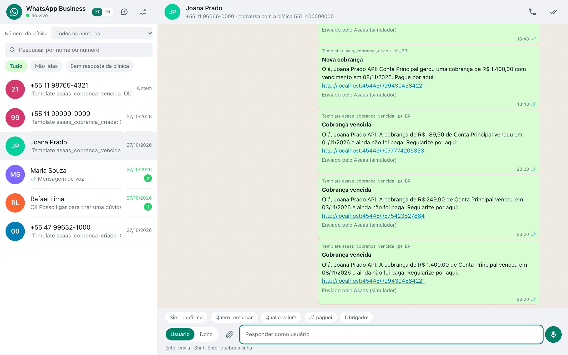Screen dimensions: 568x355
Task: Click the magnifier icon in the search box
Action: 12,50
